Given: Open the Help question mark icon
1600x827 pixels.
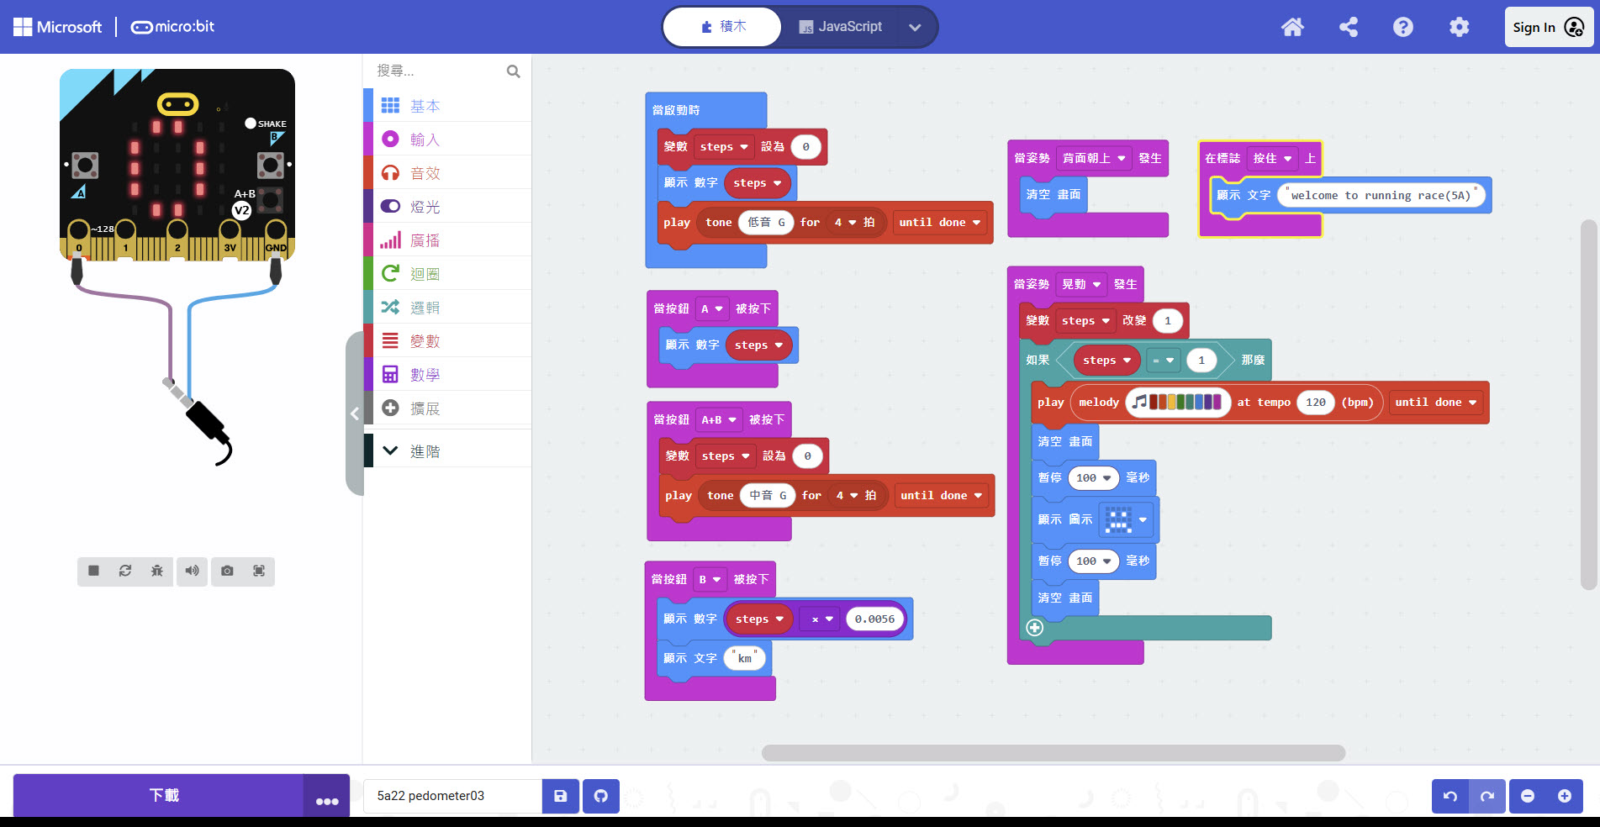Looking at the screenshot, I should (x=1402, y=27).
